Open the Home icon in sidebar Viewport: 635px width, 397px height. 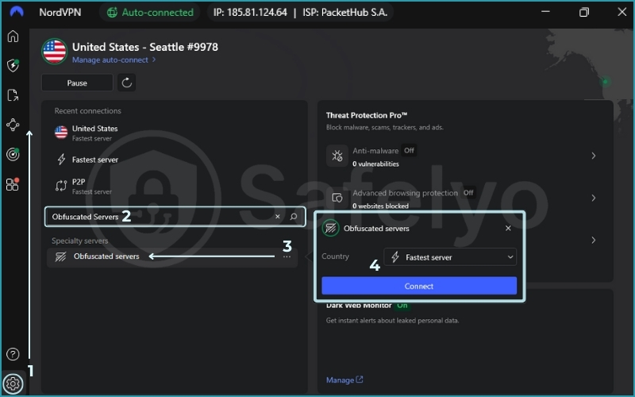[x=13, y=37]
